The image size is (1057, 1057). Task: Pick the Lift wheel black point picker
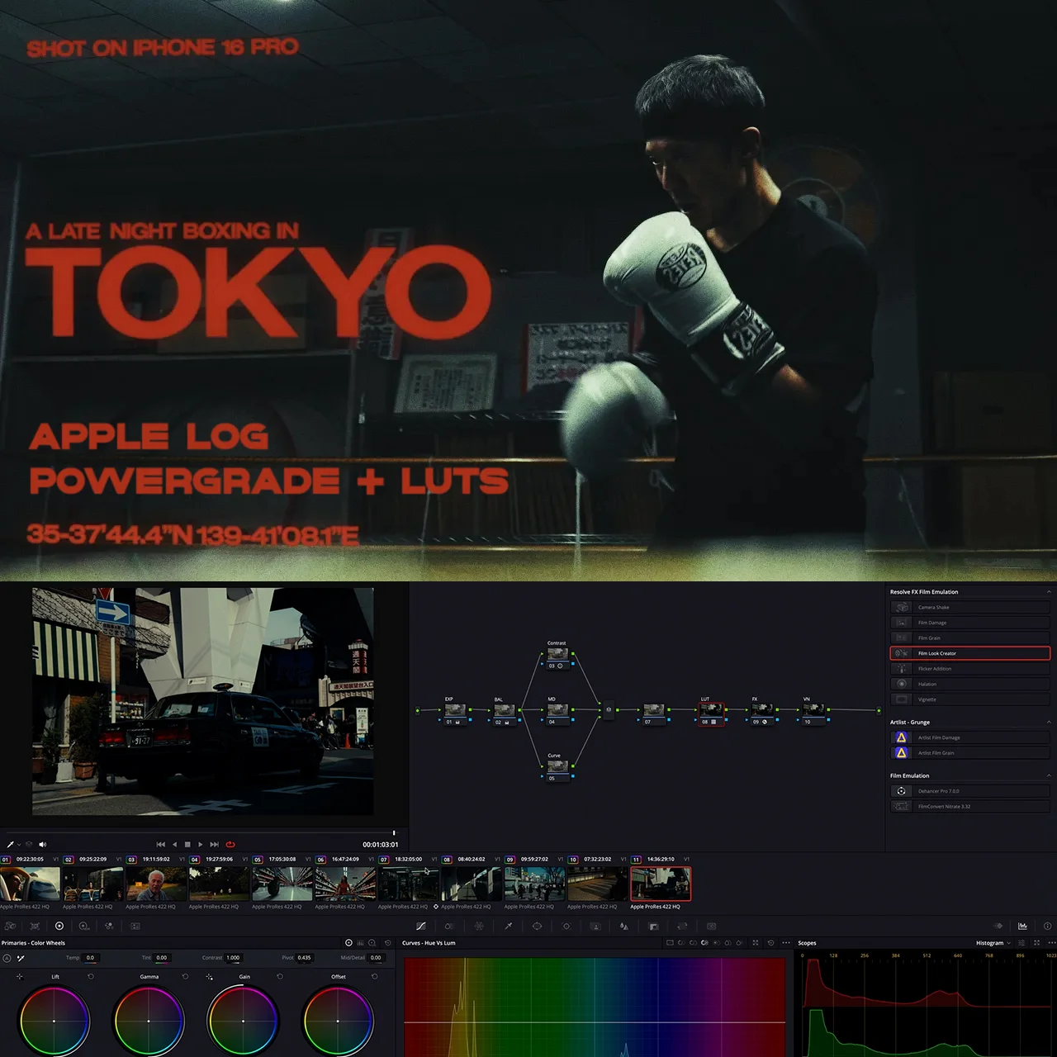click(20, 976)
